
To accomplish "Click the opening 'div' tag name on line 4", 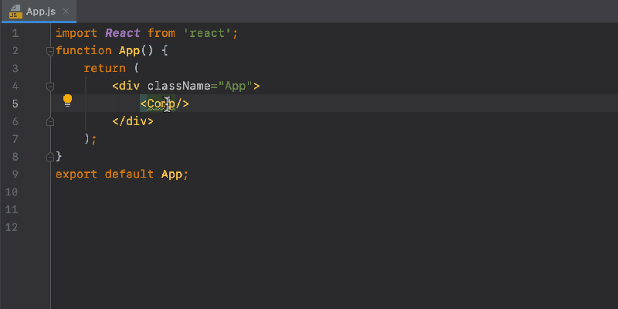I will coord(129,86).
